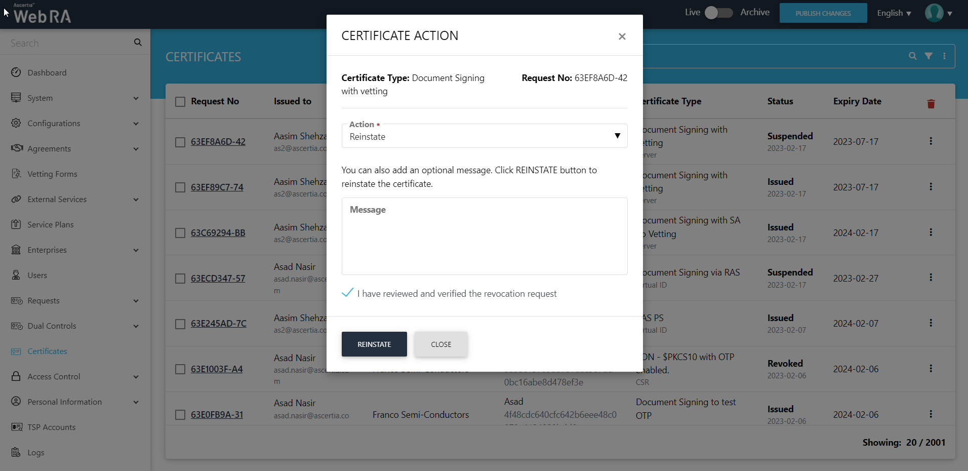Click the red delete trash icon
This screenshot has height=471, width=968.
[931, 104]
